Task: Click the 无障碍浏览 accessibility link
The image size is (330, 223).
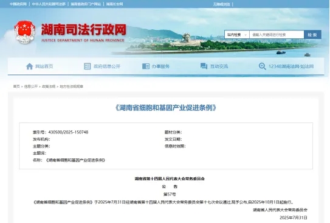Action: click(221, 4)
